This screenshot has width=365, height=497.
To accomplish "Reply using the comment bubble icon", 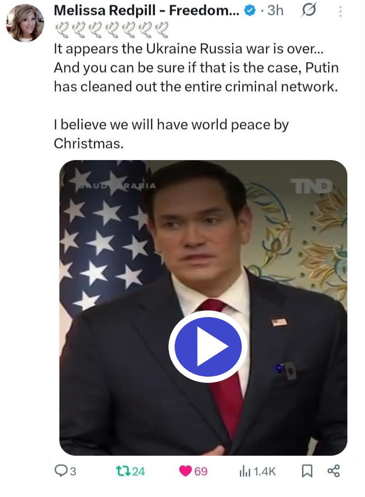I will [x=60, y=470].
